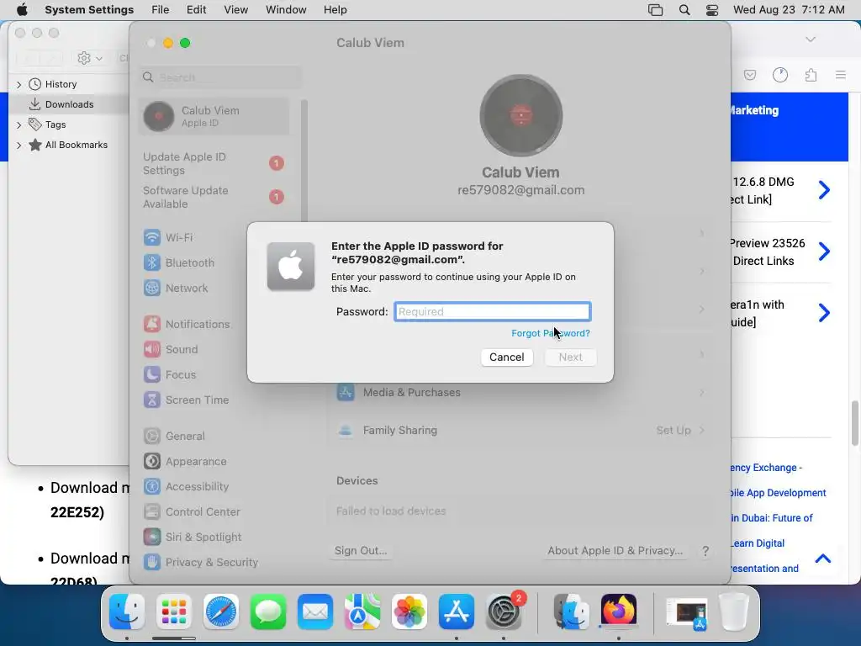Click the Firefox Pocket icon
Image resolution: width=861 pixels, height=646 pixels.
(x=750, y=75)
